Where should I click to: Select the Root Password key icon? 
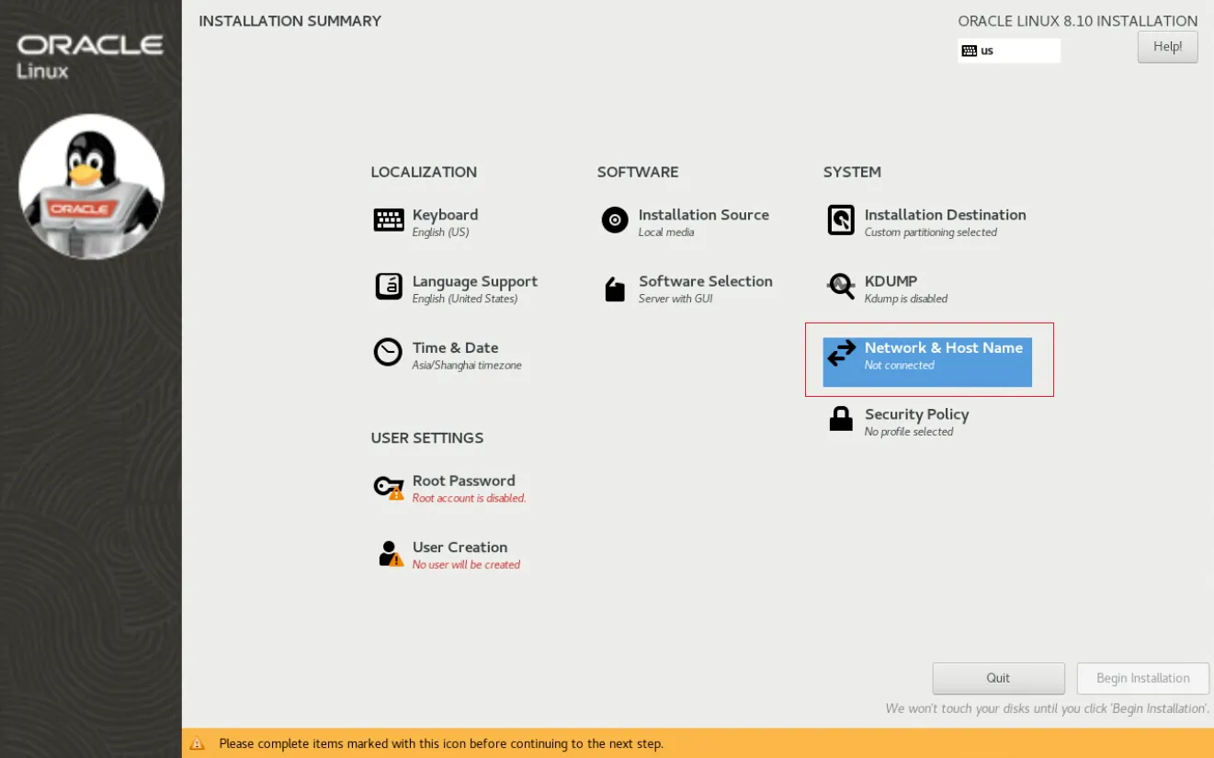click(388, 485)
